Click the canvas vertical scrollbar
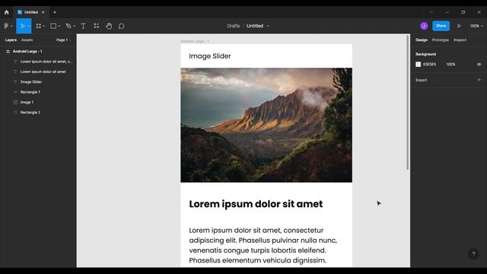 407,103
